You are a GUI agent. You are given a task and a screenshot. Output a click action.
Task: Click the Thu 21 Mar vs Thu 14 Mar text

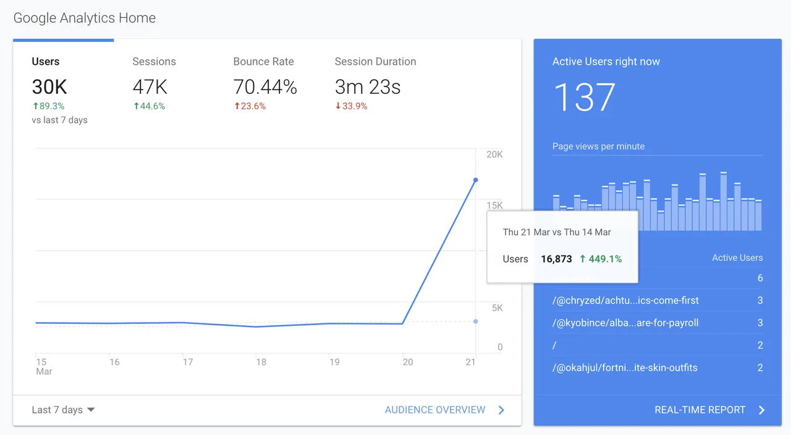tap(557, 232)
